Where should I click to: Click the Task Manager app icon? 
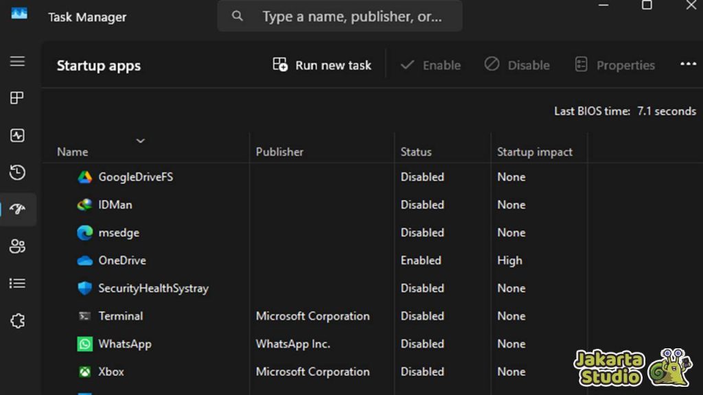coord(19,14)
